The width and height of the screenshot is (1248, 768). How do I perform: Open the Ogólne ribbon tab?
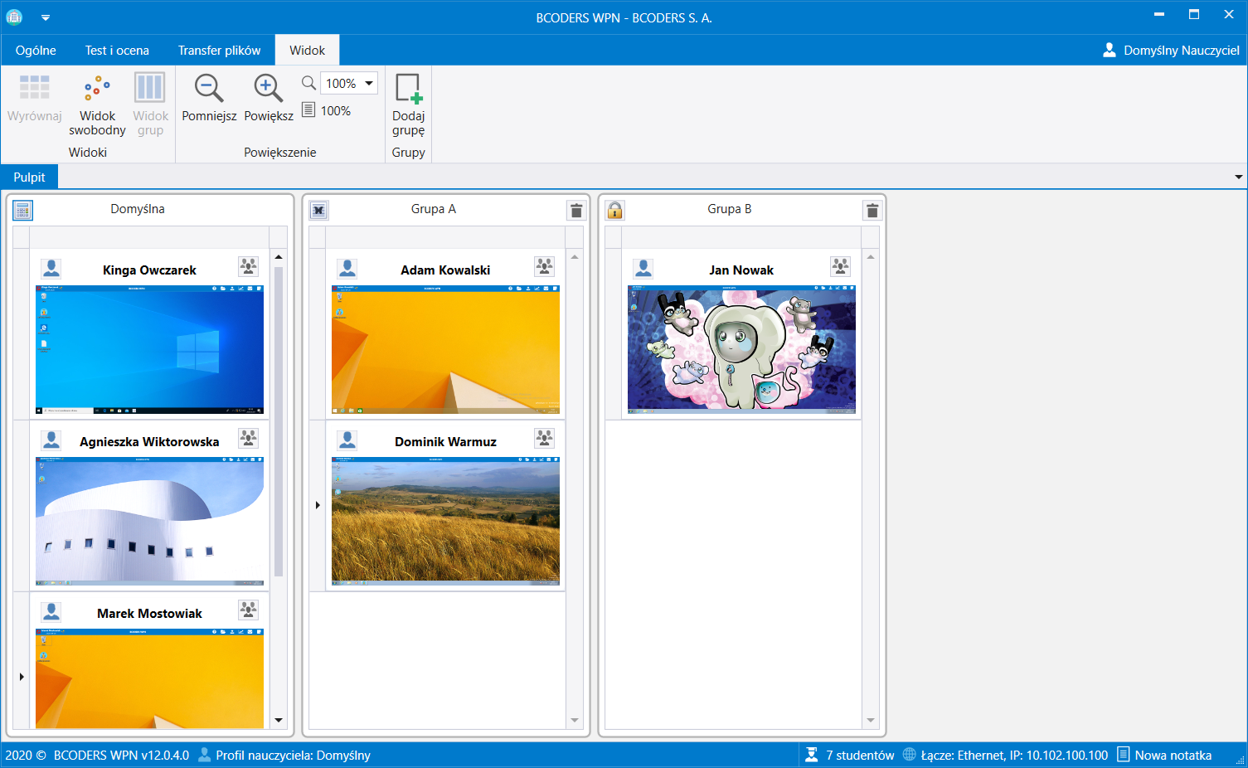[x=36, y=50]
